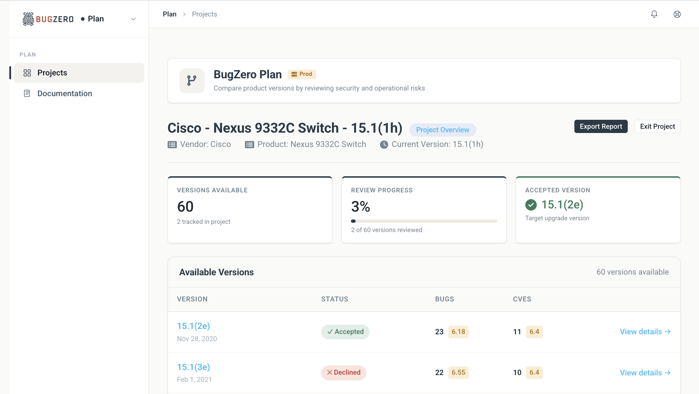
Task: View details for version 15.1(2e)
Action: (x=645, y=332)
